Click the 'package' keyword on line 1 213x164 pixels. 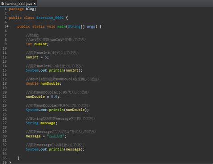(x=16, y=9)
